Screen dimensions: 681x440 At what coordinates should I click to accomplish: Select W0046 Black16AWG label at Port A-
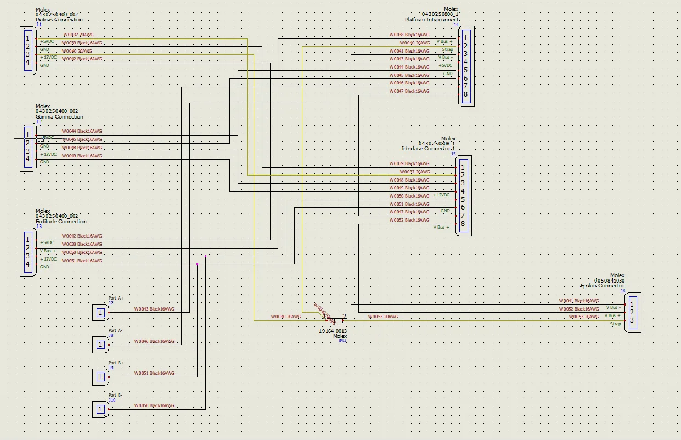(154, 341)
